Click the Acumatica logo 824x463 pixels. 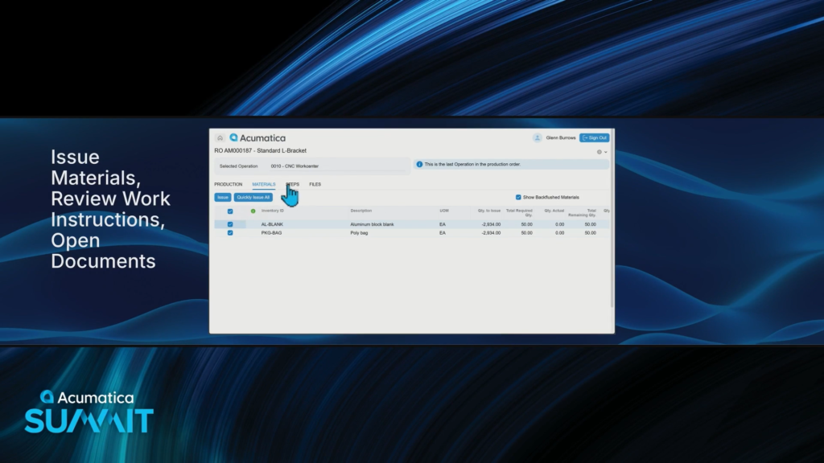pyautogui.click(x=257, y=137)
